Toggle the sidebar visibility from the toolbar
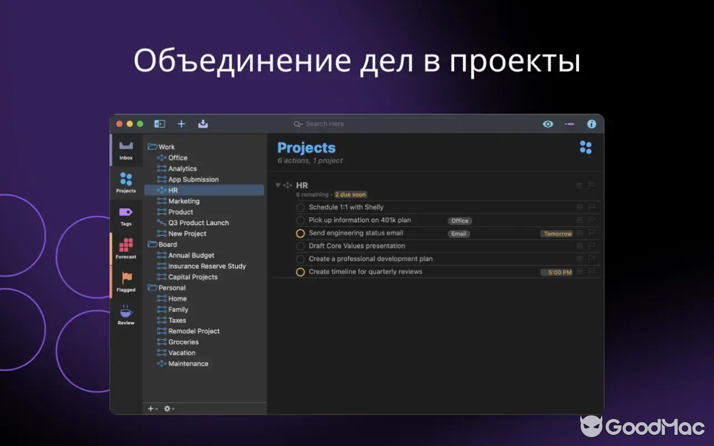 click(160, 124)
